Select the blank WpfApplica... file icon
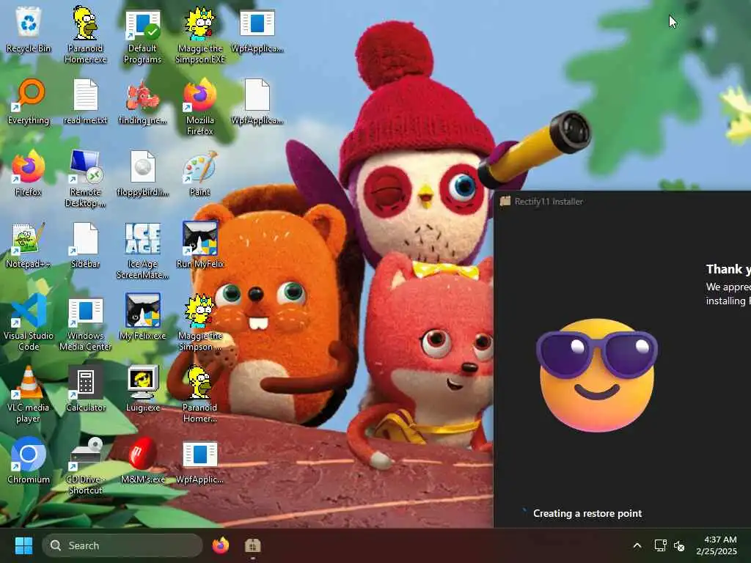 [x=257, y=102]
